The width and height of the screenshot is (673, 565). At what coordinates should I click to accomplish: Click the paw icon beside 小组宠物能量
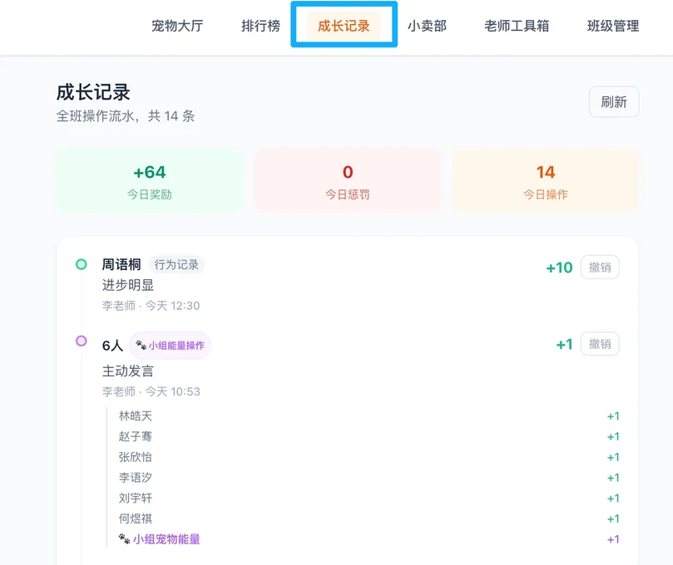point(124,539)
